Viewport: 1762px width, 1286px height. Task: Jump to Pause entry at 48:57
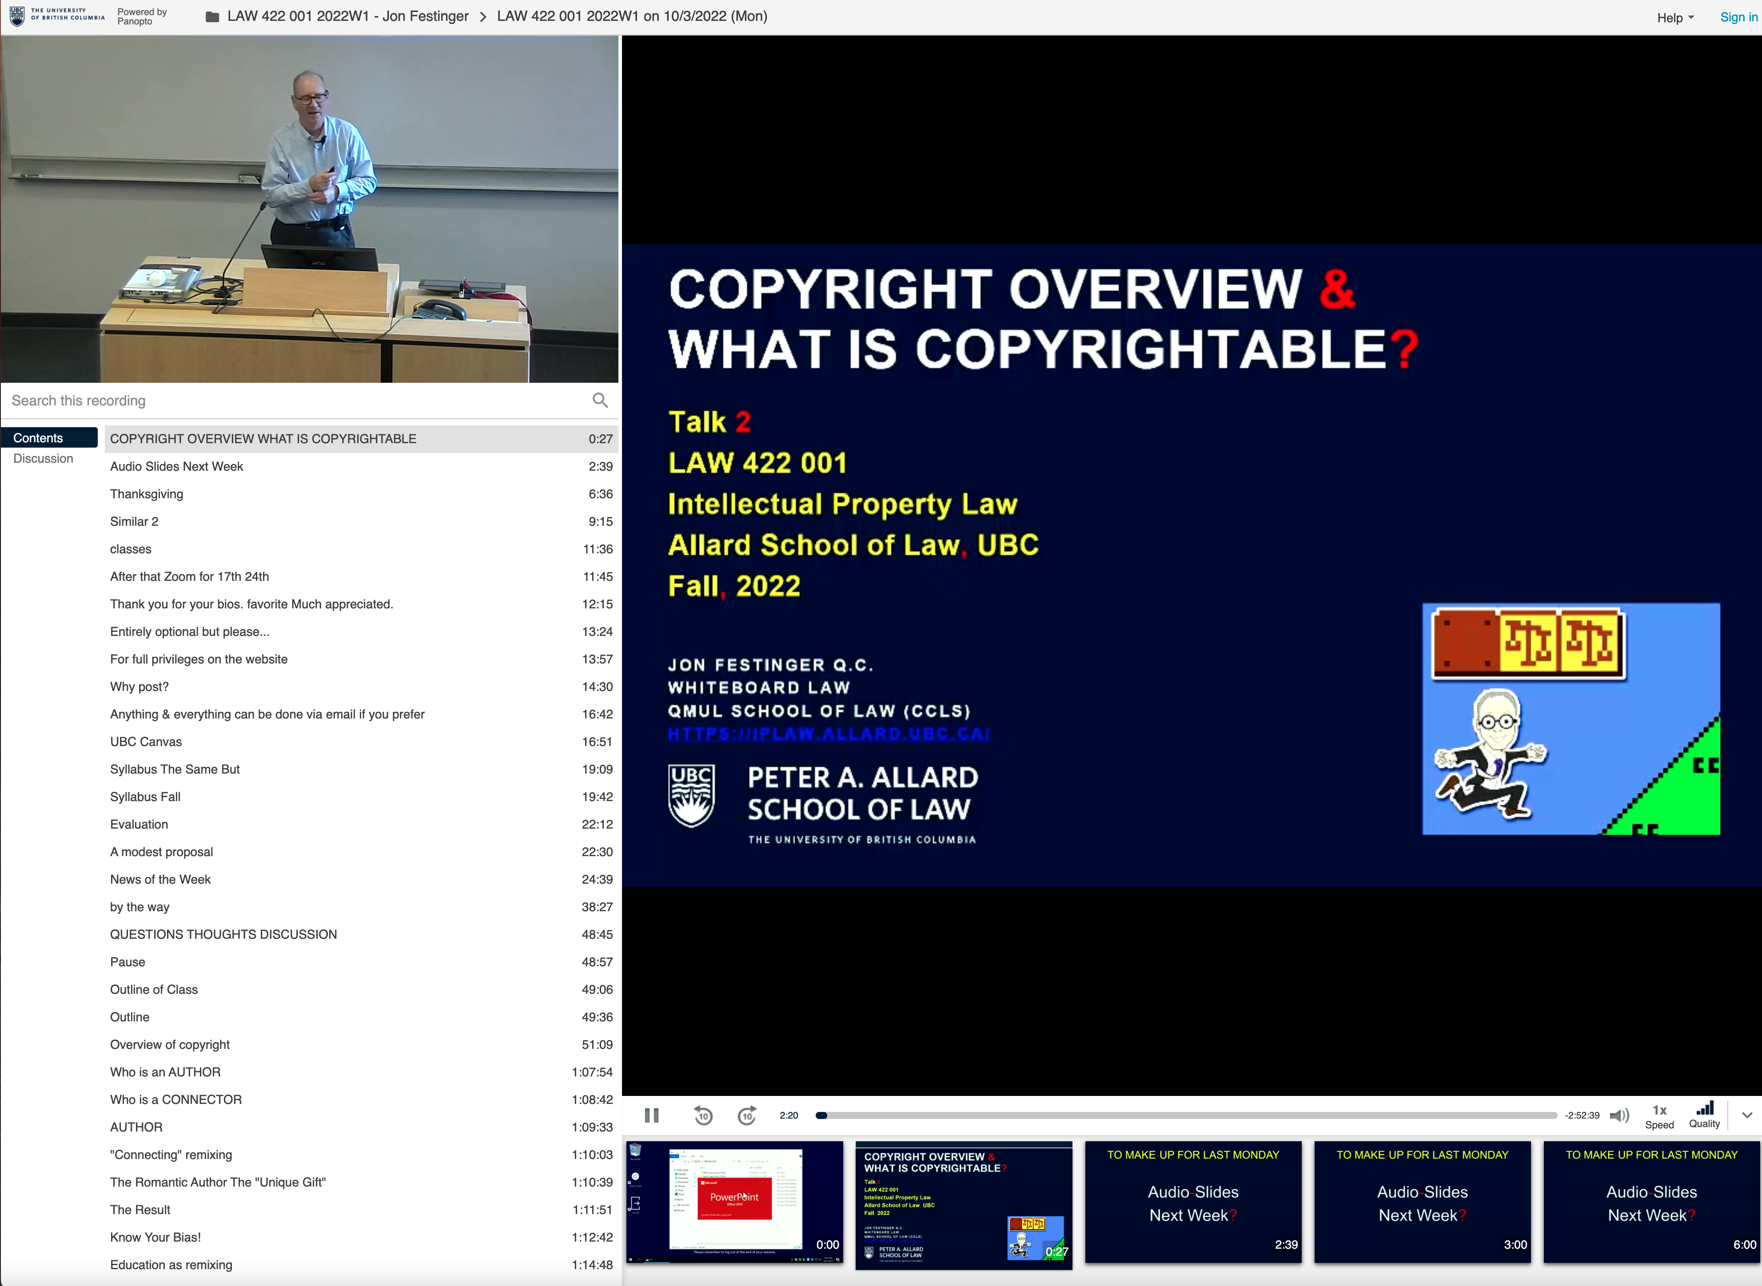point(361,962)
